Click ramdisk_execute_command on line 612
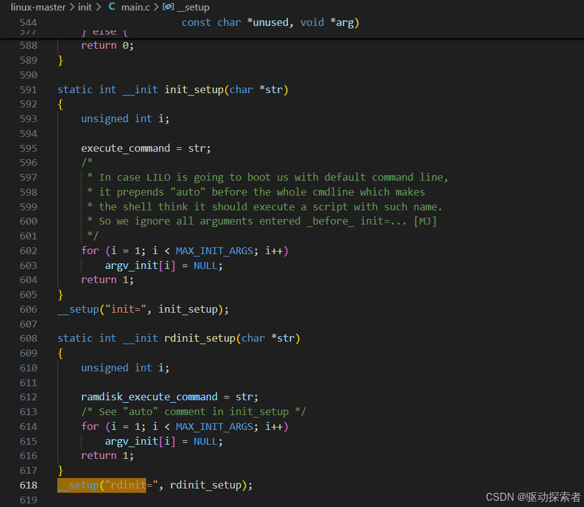 [149, 397]
